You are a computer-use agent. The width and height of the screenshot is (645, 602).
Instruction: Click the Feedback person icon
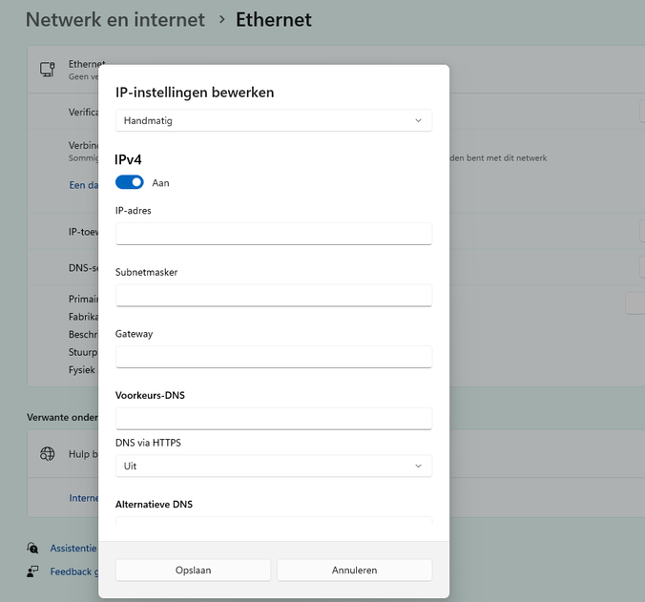[32, 571]
